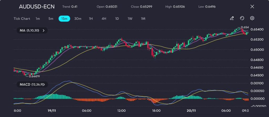Click the 19/11 date on time axis
269x117 pixels.
click(x=51, y=111)
